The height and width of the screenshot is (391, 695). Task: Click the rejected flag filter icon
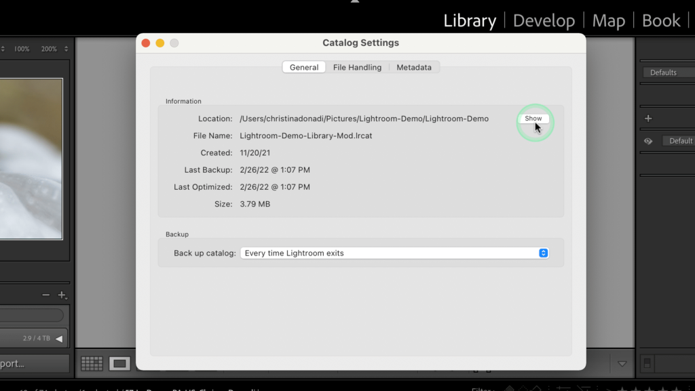[x=536, y=388]
